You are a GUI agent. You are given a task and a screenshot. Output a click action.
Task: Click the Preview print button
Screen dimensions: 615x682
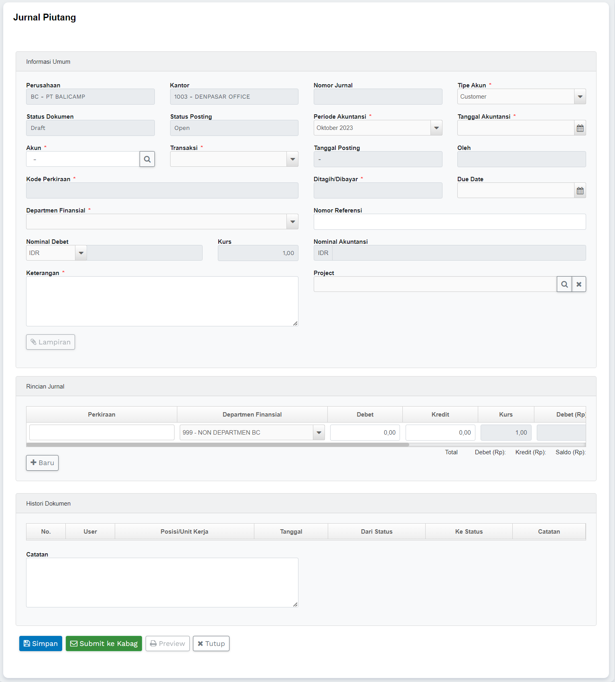coord(167,644)
